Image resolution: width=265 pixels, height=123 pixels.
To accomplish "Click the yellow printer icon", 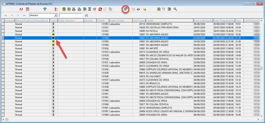I will click(x=64, y=9).
